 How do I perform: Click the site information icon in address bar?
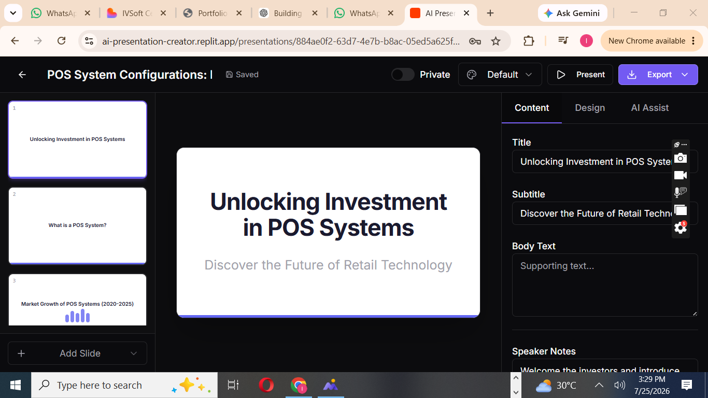[x=89, y=41]
